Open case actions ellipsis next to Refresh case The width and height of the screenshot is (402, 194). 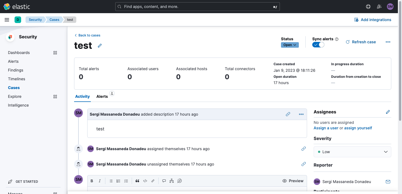388,42
